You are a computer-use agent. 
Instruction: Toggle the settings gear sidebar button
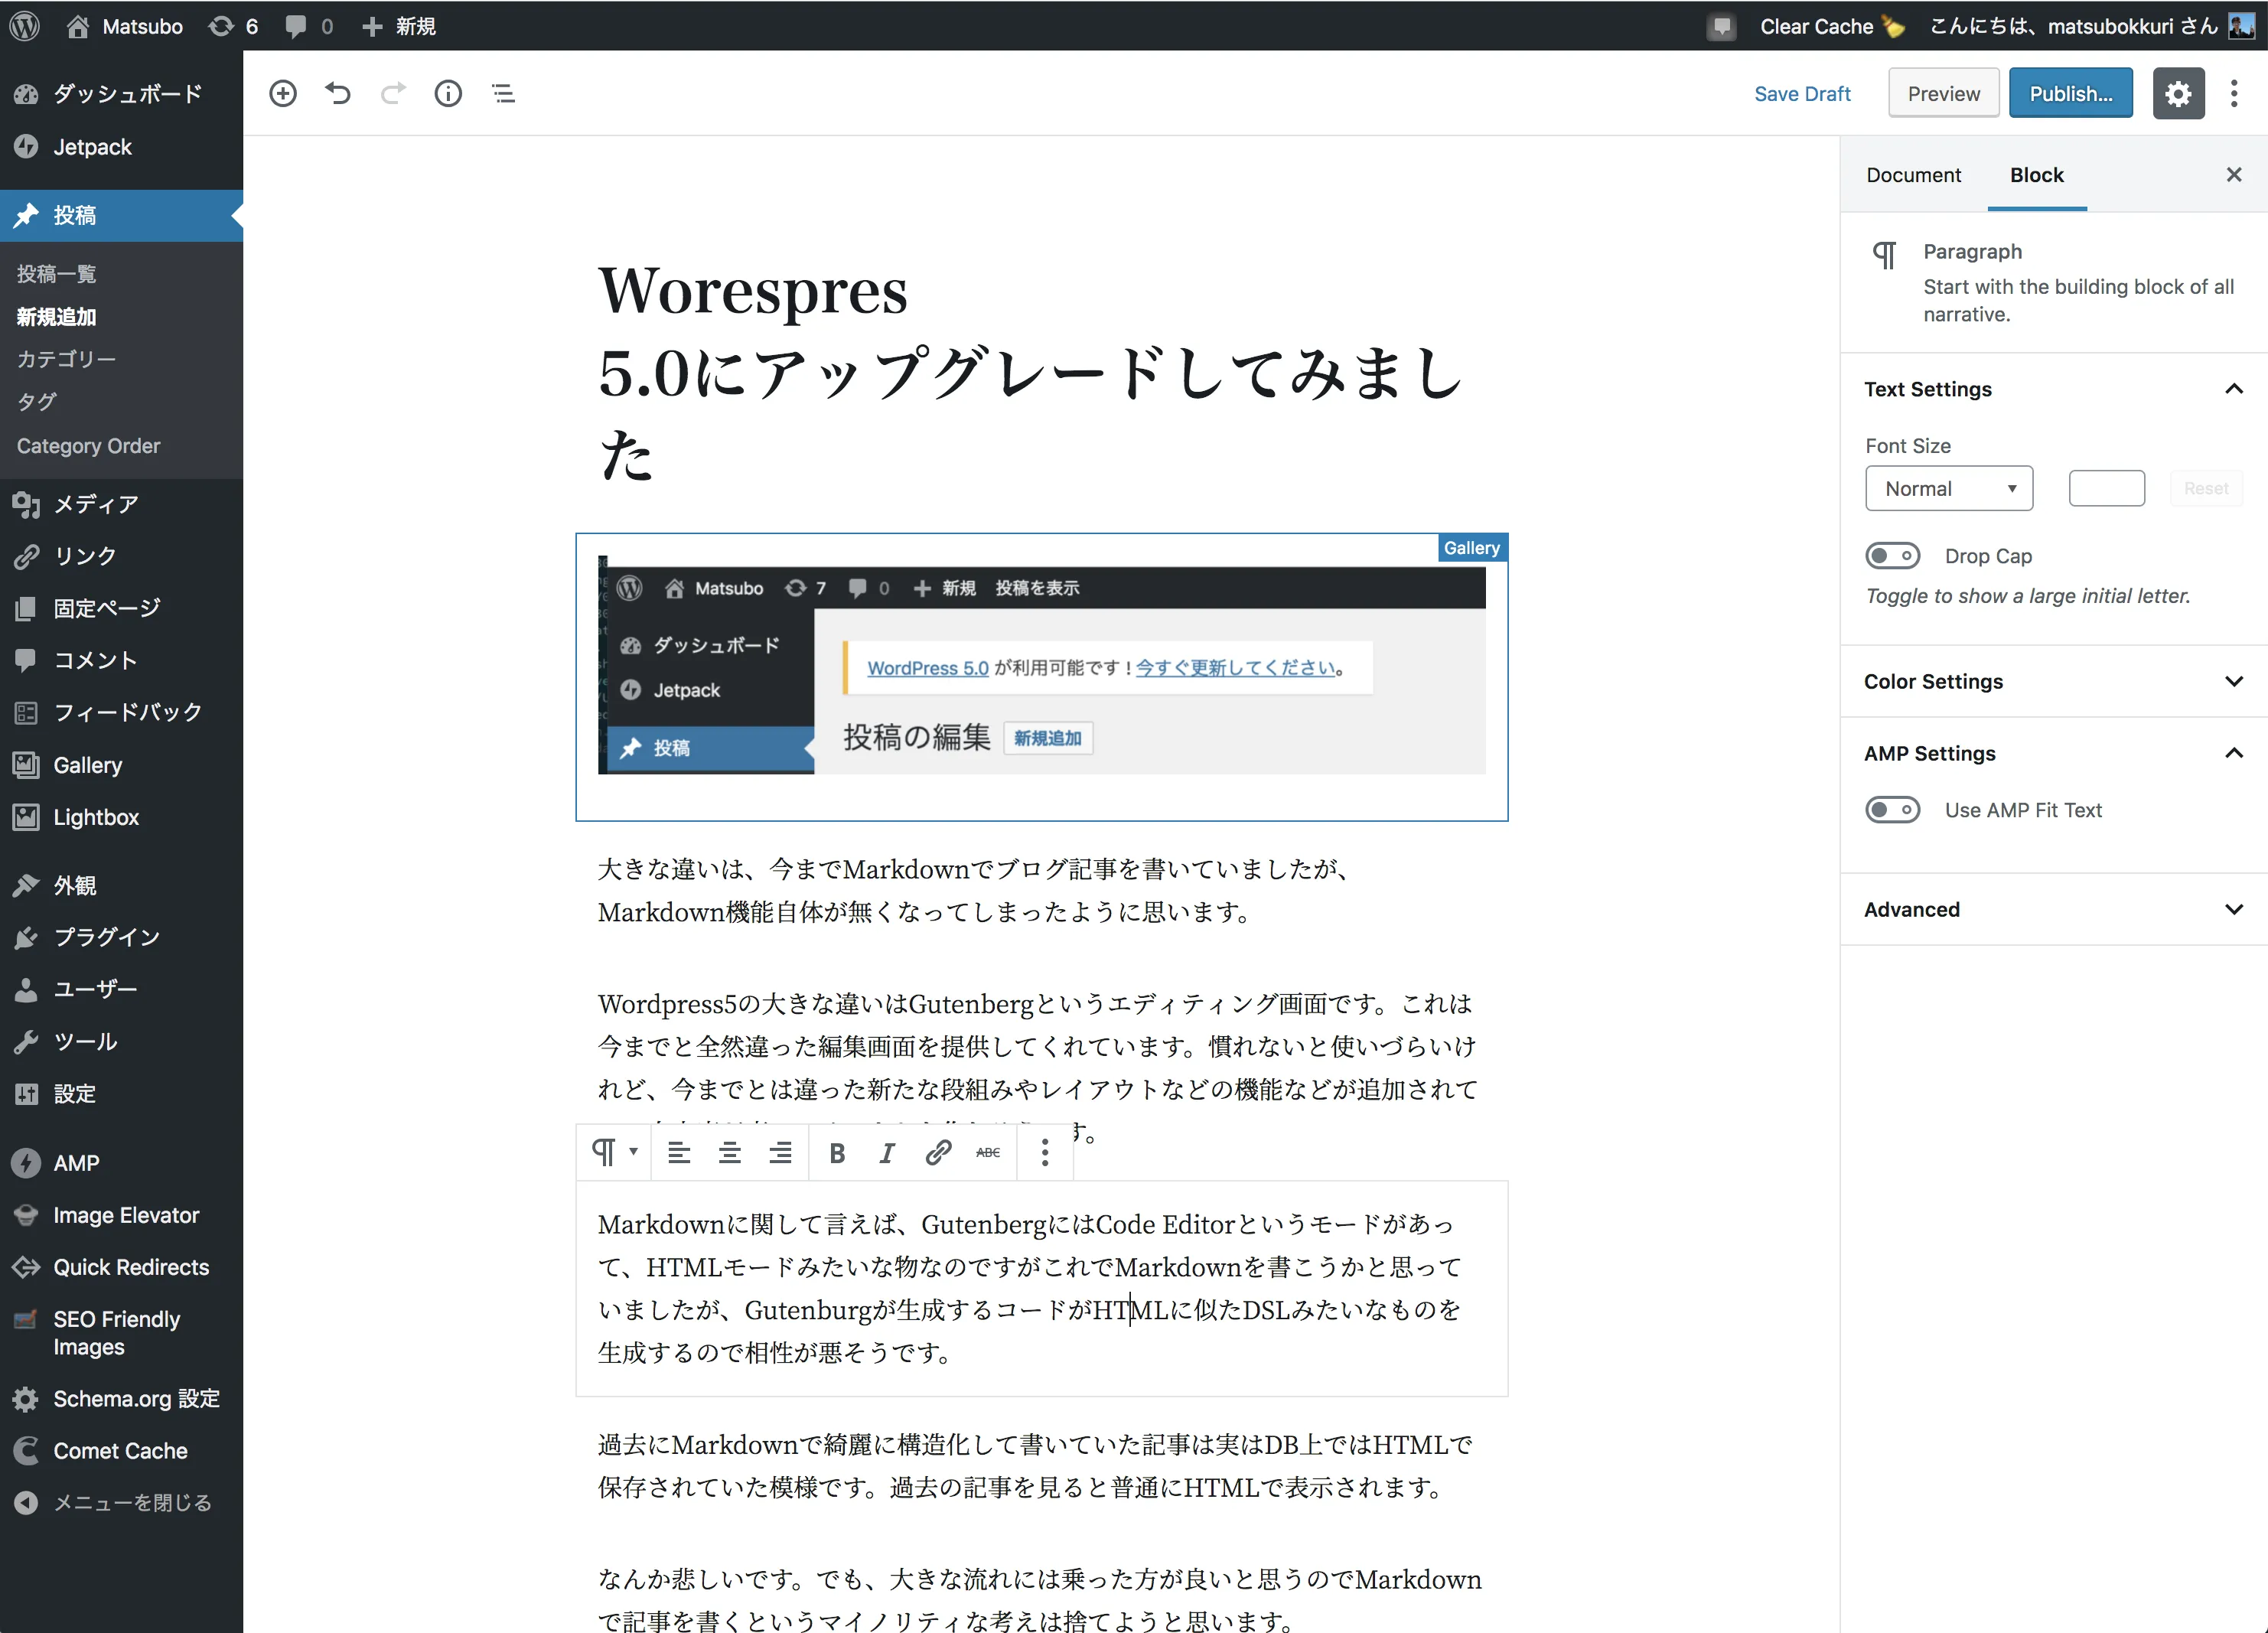tap(2178, 93)
